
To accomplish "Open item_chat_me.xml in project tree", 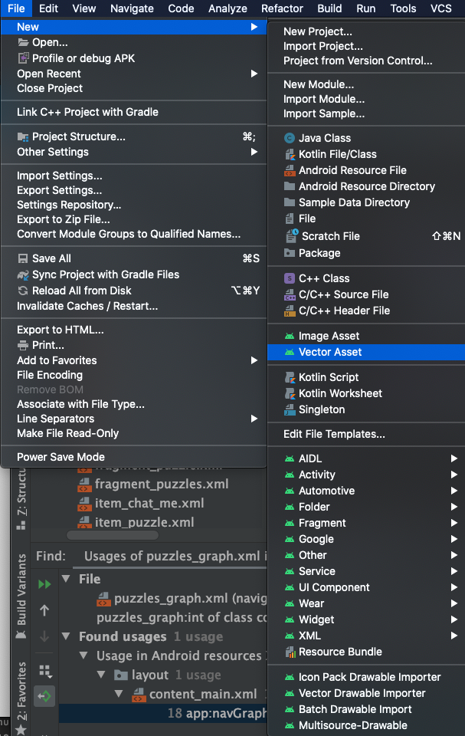I will pos(149,503).
